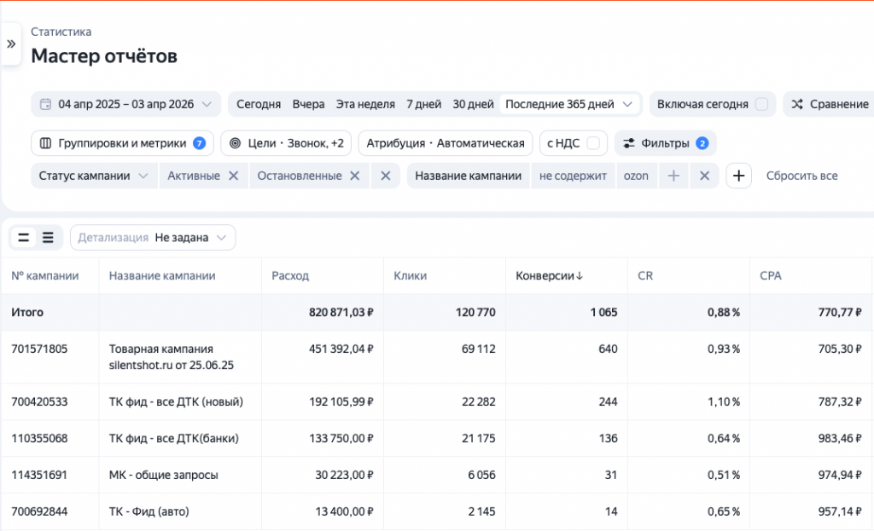Enable the с НДС toggle switch
This screenshot has height=531, width=874.
(x=593, y=142)
